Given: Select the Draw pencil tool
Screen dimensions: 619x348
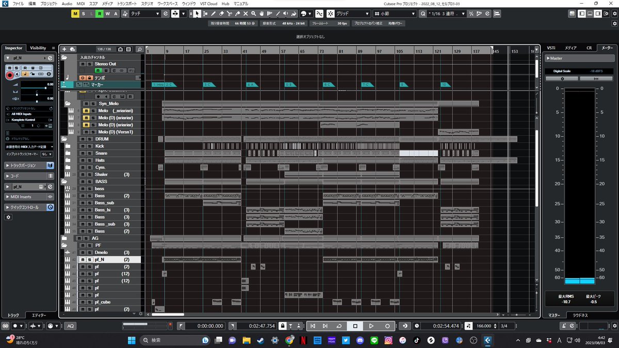Looking at the screenshot, I should coord(214,14).
